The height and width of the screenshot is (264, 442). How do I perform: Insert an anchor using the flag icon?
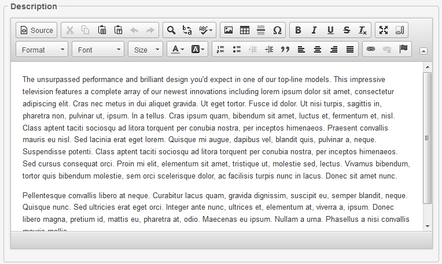(x=403, y=50)
